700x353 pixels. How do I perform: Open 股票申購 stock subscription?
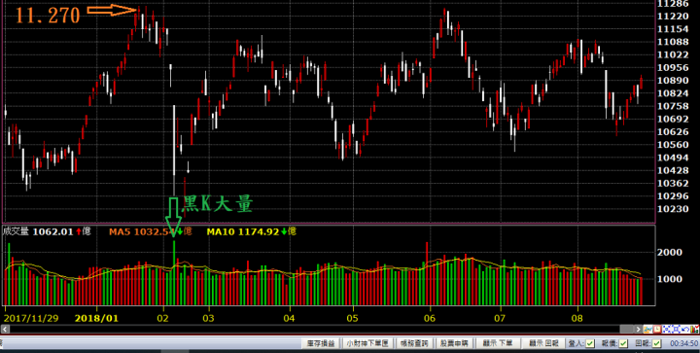[x=454, y=343]
